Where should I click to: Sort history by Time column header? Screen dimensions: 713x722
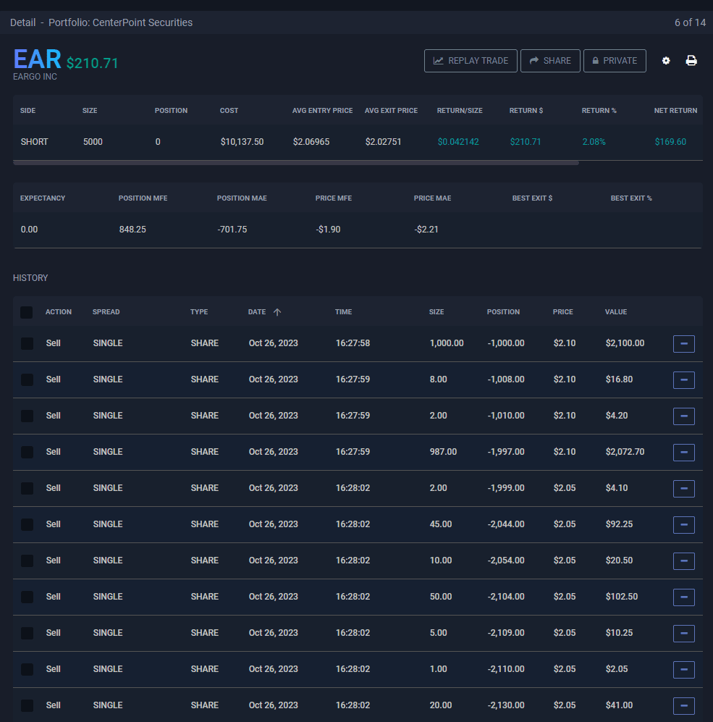(343, 311)
